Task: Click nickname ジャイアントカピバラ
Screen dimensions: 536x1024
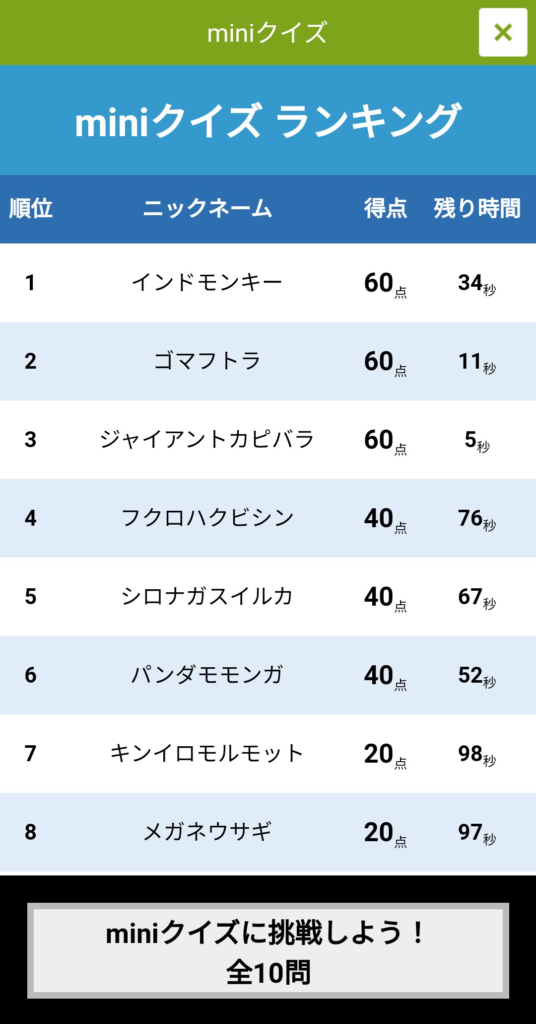Action: (x=207, y=440)
